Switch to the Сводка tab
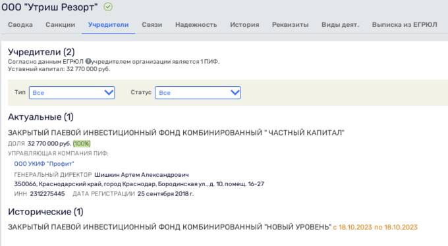Viewport: 448px width, 246px height. pos(20,25)
